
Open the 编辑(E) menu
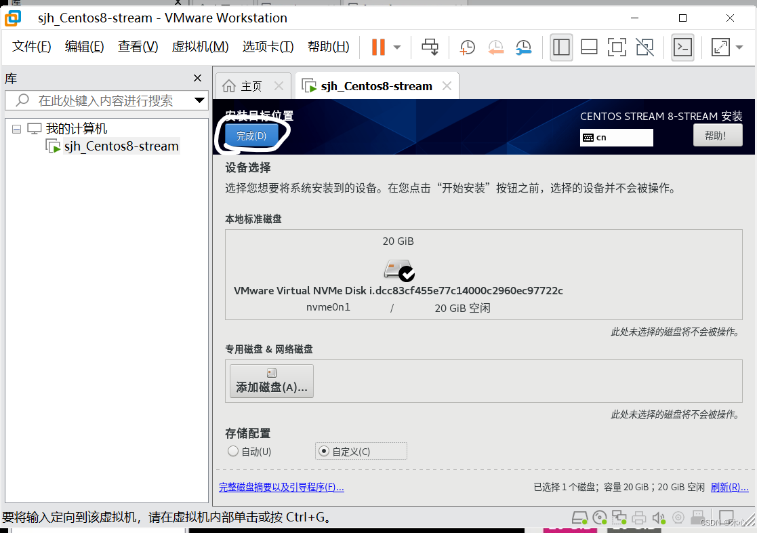click(x=85, y=46)
